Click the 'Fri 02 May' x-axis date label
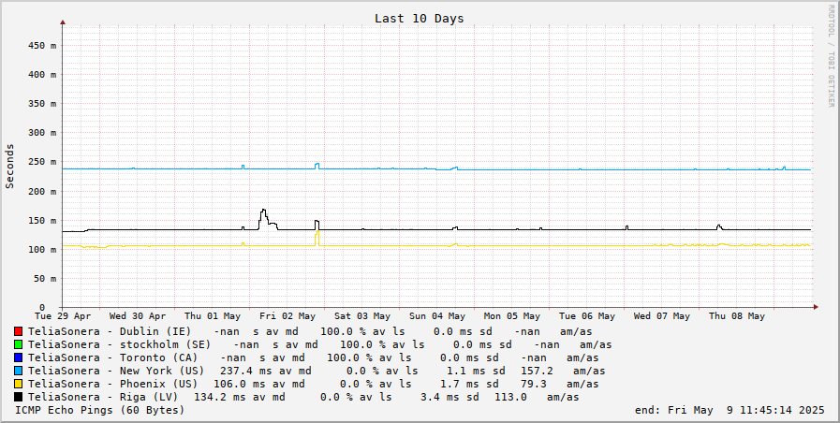The image size is (840, 423). coord(287,316)
